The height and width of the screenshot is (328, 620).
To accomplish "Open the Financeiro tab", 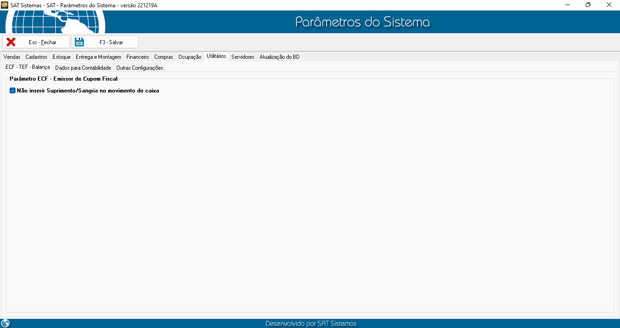I will click(x=138, y=57).
